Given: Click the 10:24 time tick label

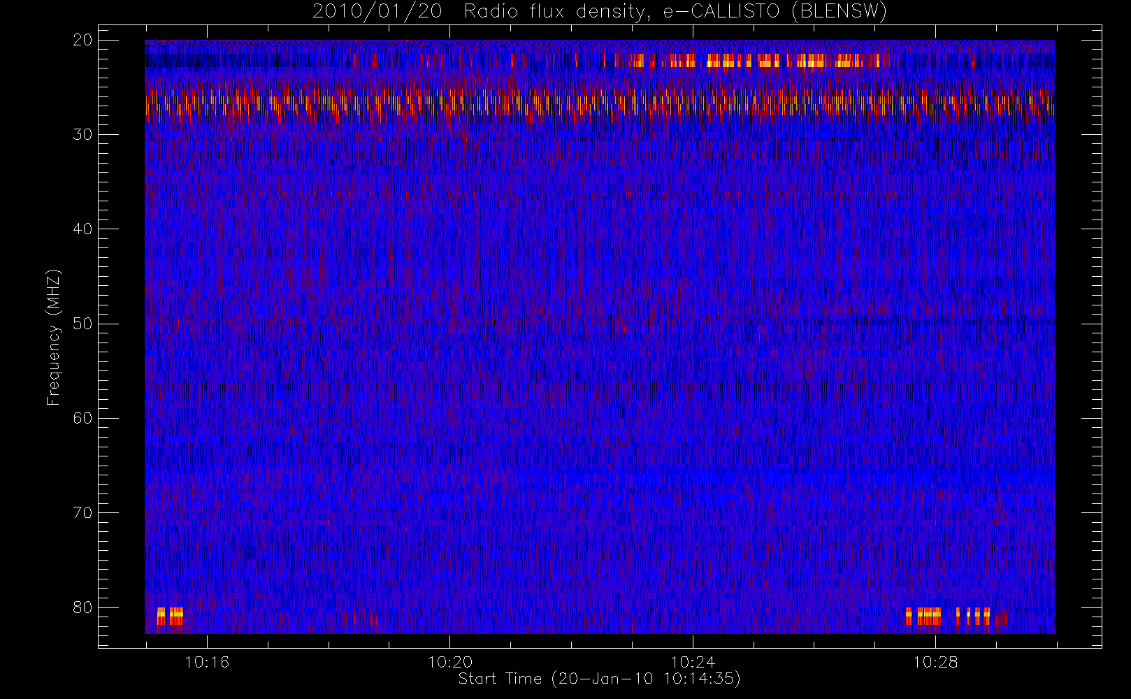Looking at the screenshot, I should pos(693,662).
